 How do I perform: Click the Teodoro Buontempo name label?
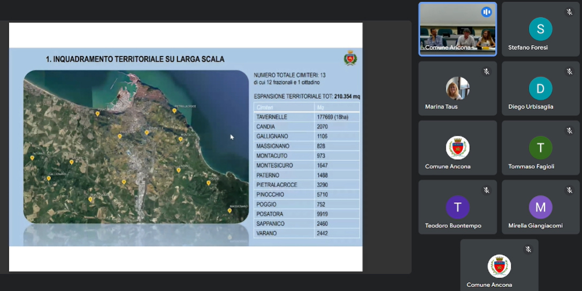[453, 226]
